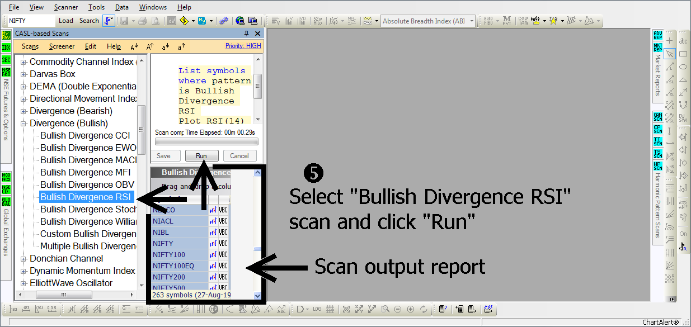
Task: Open the NSE F&O green sidebar icon
Action: [6, 72]
